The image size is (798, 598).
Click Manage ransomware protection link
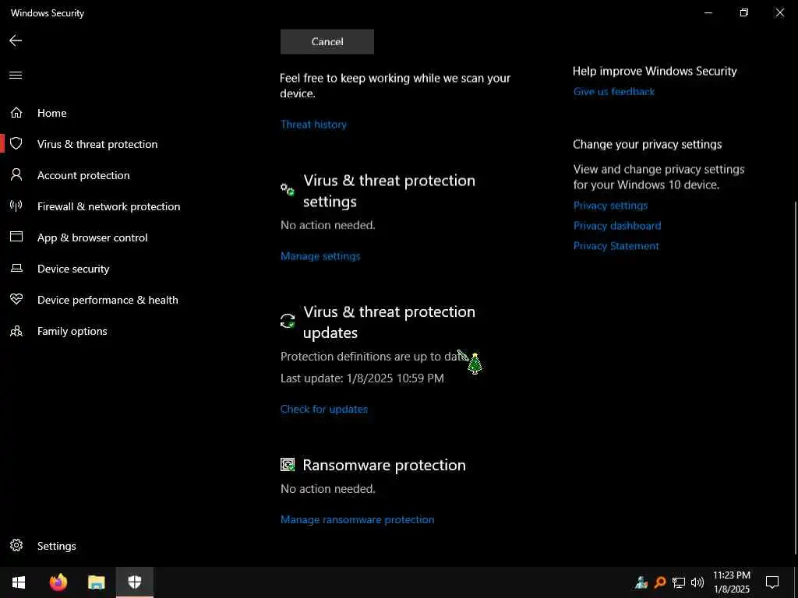[357, 519]
